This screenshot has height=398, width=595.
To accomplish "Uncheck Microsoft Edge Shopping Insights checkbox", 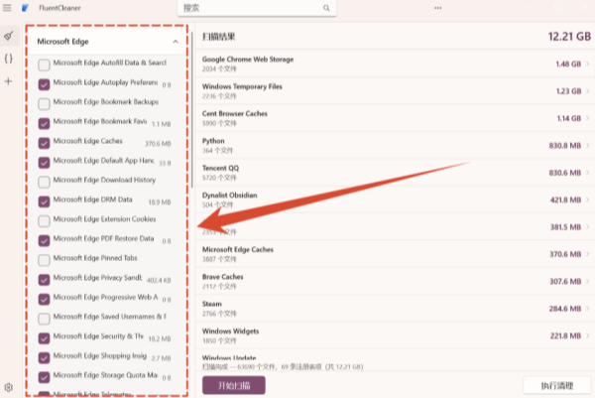I will (x=44, y=357).
